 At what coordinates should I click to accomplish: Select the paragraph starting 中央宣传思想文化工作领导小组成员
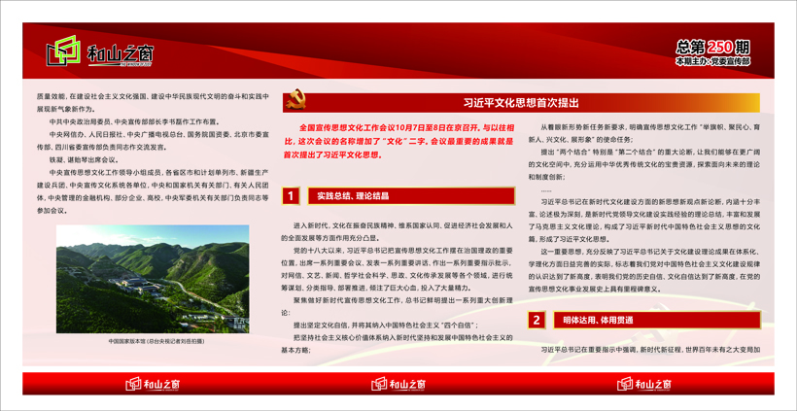pos(153,191)
